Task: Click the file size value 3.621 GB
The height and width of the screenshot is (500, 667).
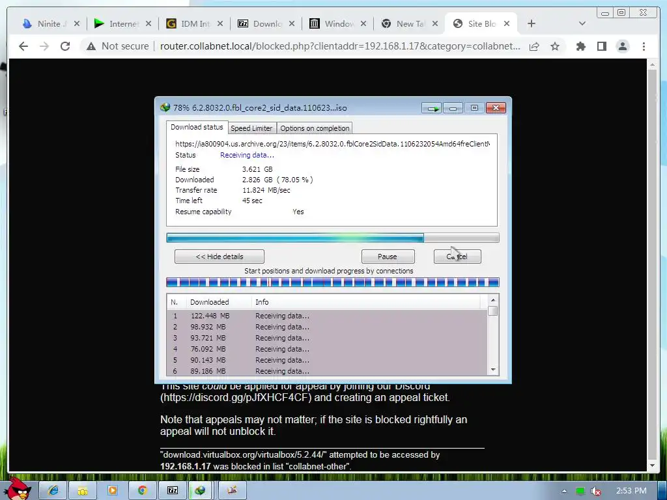Action: [x=257, y=169]
